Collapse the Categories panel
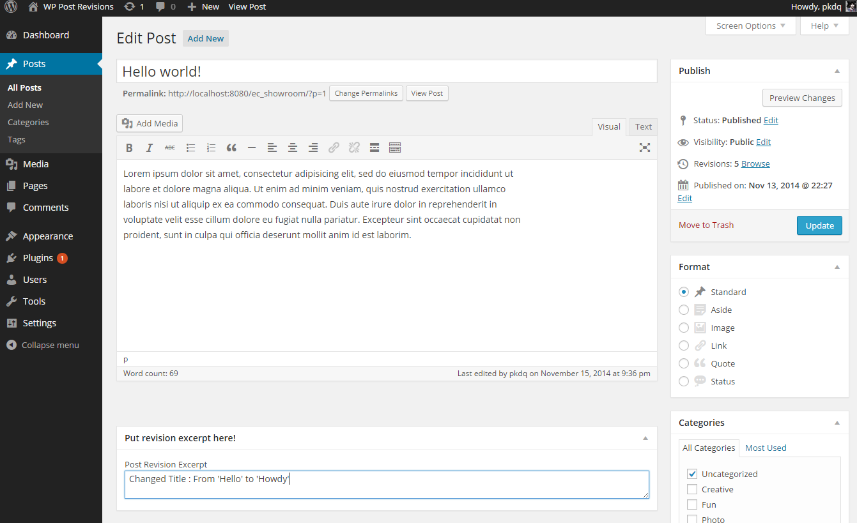Screen dimensions: 857x523 837,423
